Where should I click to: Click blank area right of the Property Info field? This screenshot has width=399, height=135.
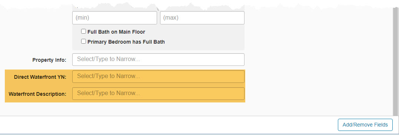coord(318,60)
